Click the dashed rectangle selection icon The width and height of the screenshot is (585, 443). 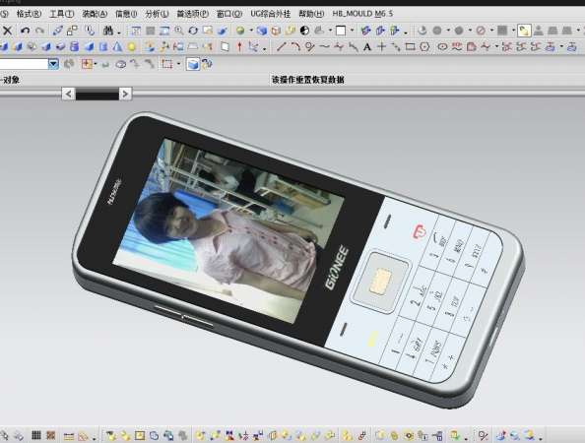click(166, 64)
